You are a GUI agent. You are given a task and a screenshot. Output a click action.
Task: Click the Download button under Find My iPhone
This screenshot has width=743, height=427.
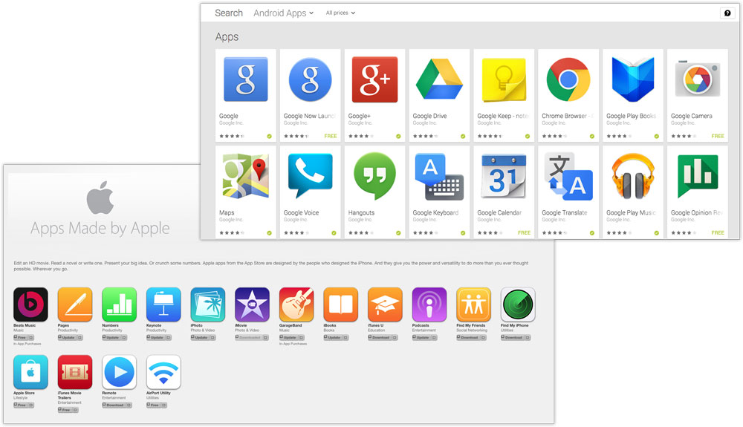point(516,338)
